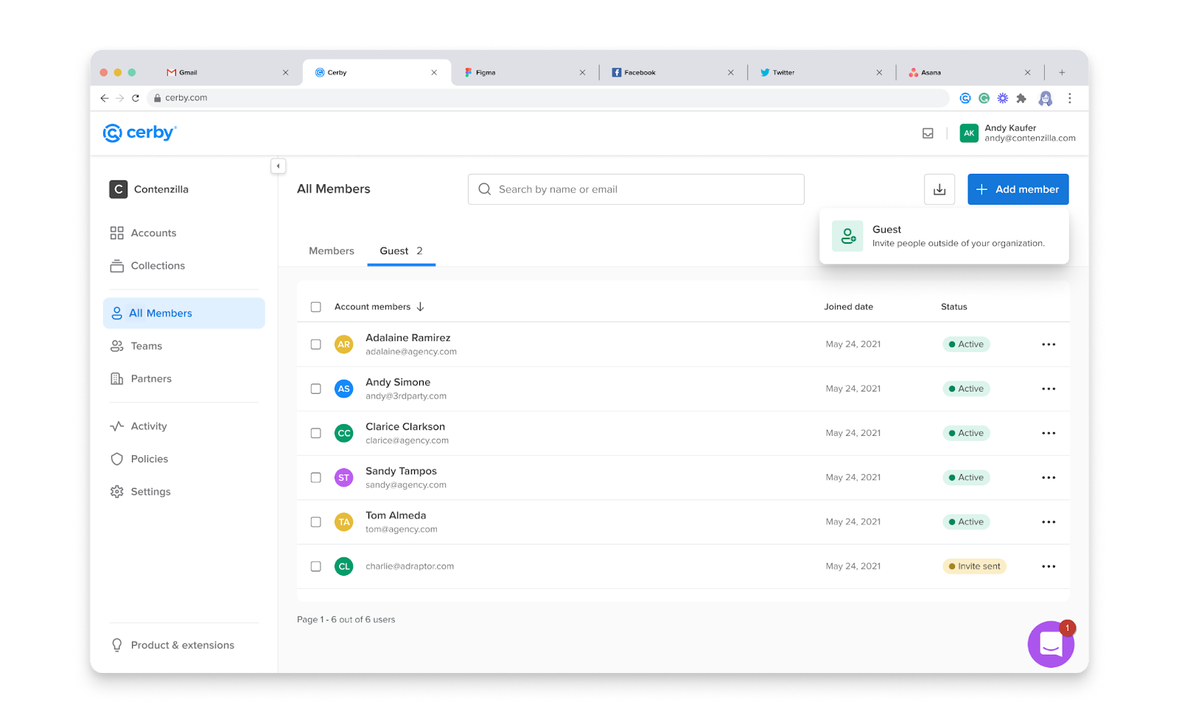Viewport: 1179px width, 723px height.
Task: Go to Teams in the sidebar
Action: 136,346
